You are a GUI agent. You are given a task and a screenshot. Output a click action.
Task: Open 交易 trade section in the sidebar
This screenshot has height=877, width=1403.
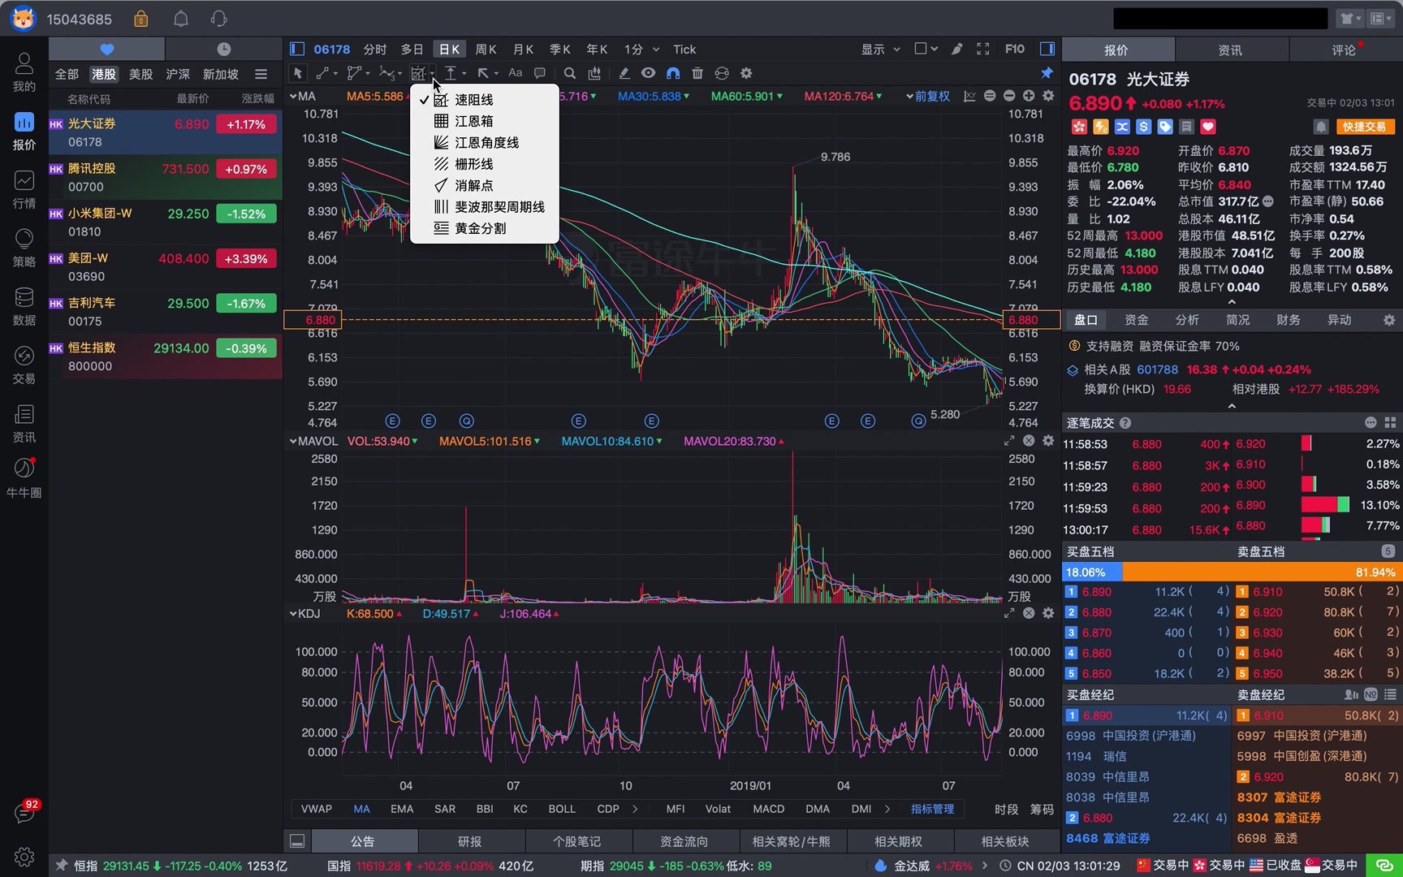click(24, 365)
